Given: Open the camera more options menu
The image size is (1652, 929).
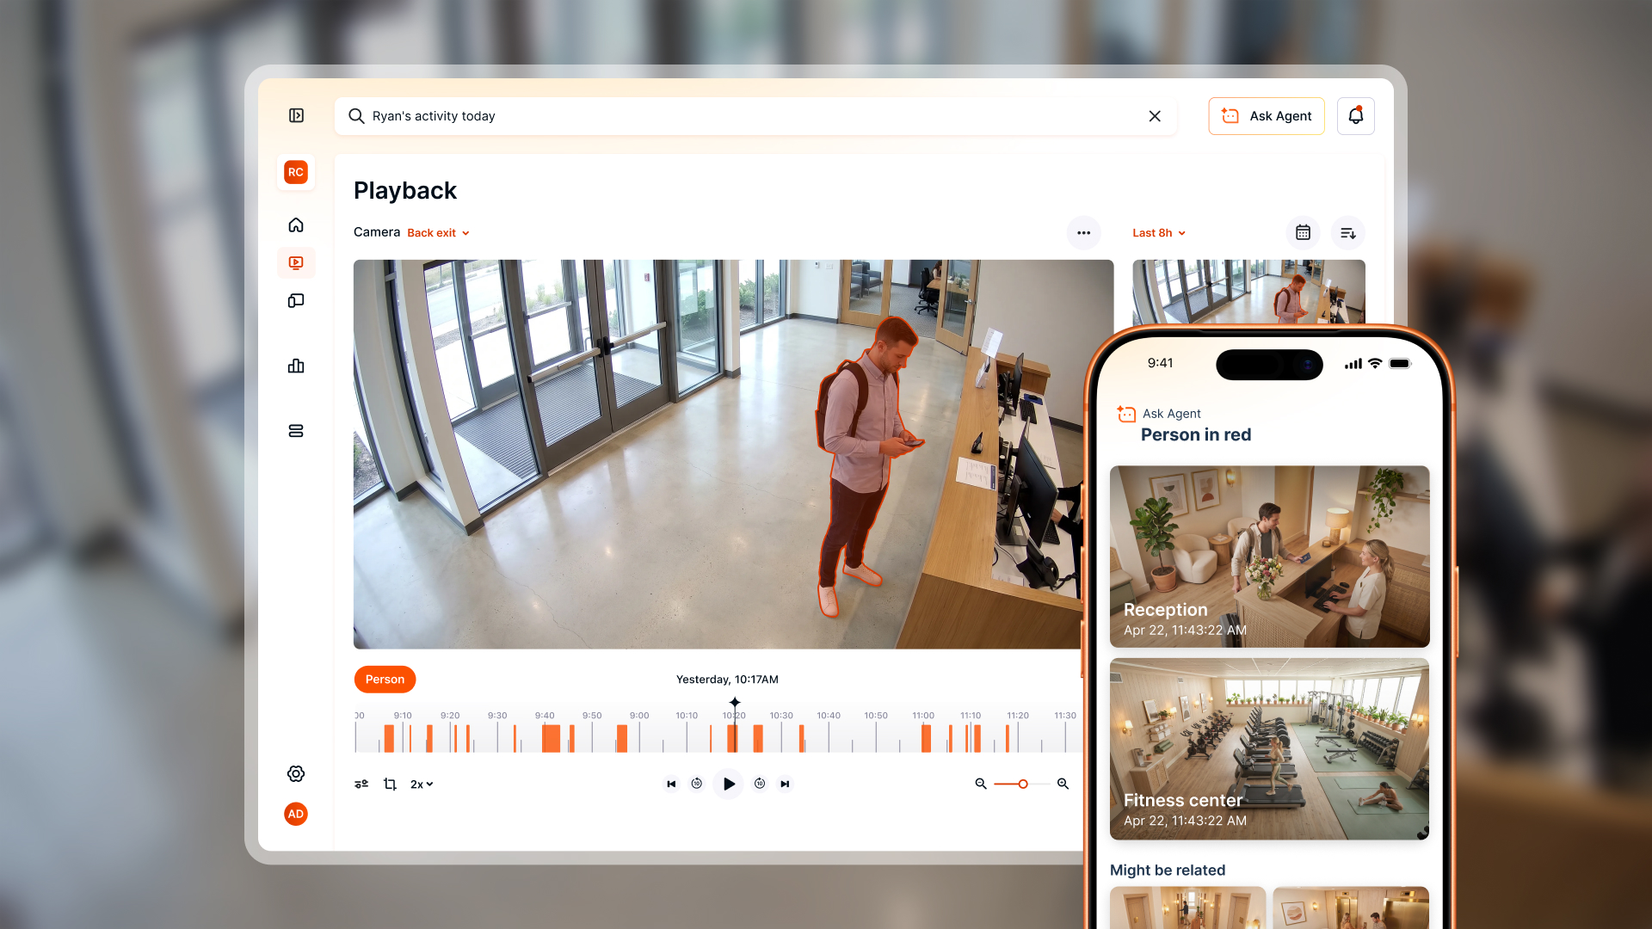Looking at the screenshot, I should click(x=1084, y=233).
